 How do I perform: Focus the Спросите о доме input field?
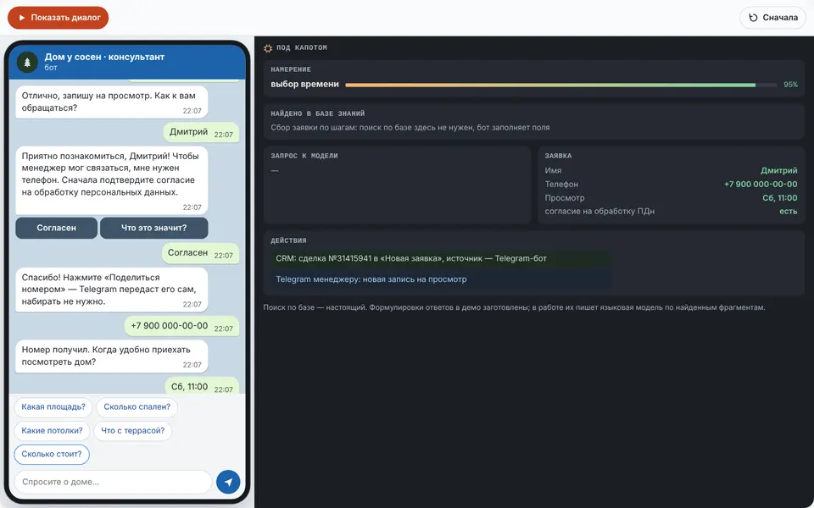pyautogui.click(x=113, y=482)
